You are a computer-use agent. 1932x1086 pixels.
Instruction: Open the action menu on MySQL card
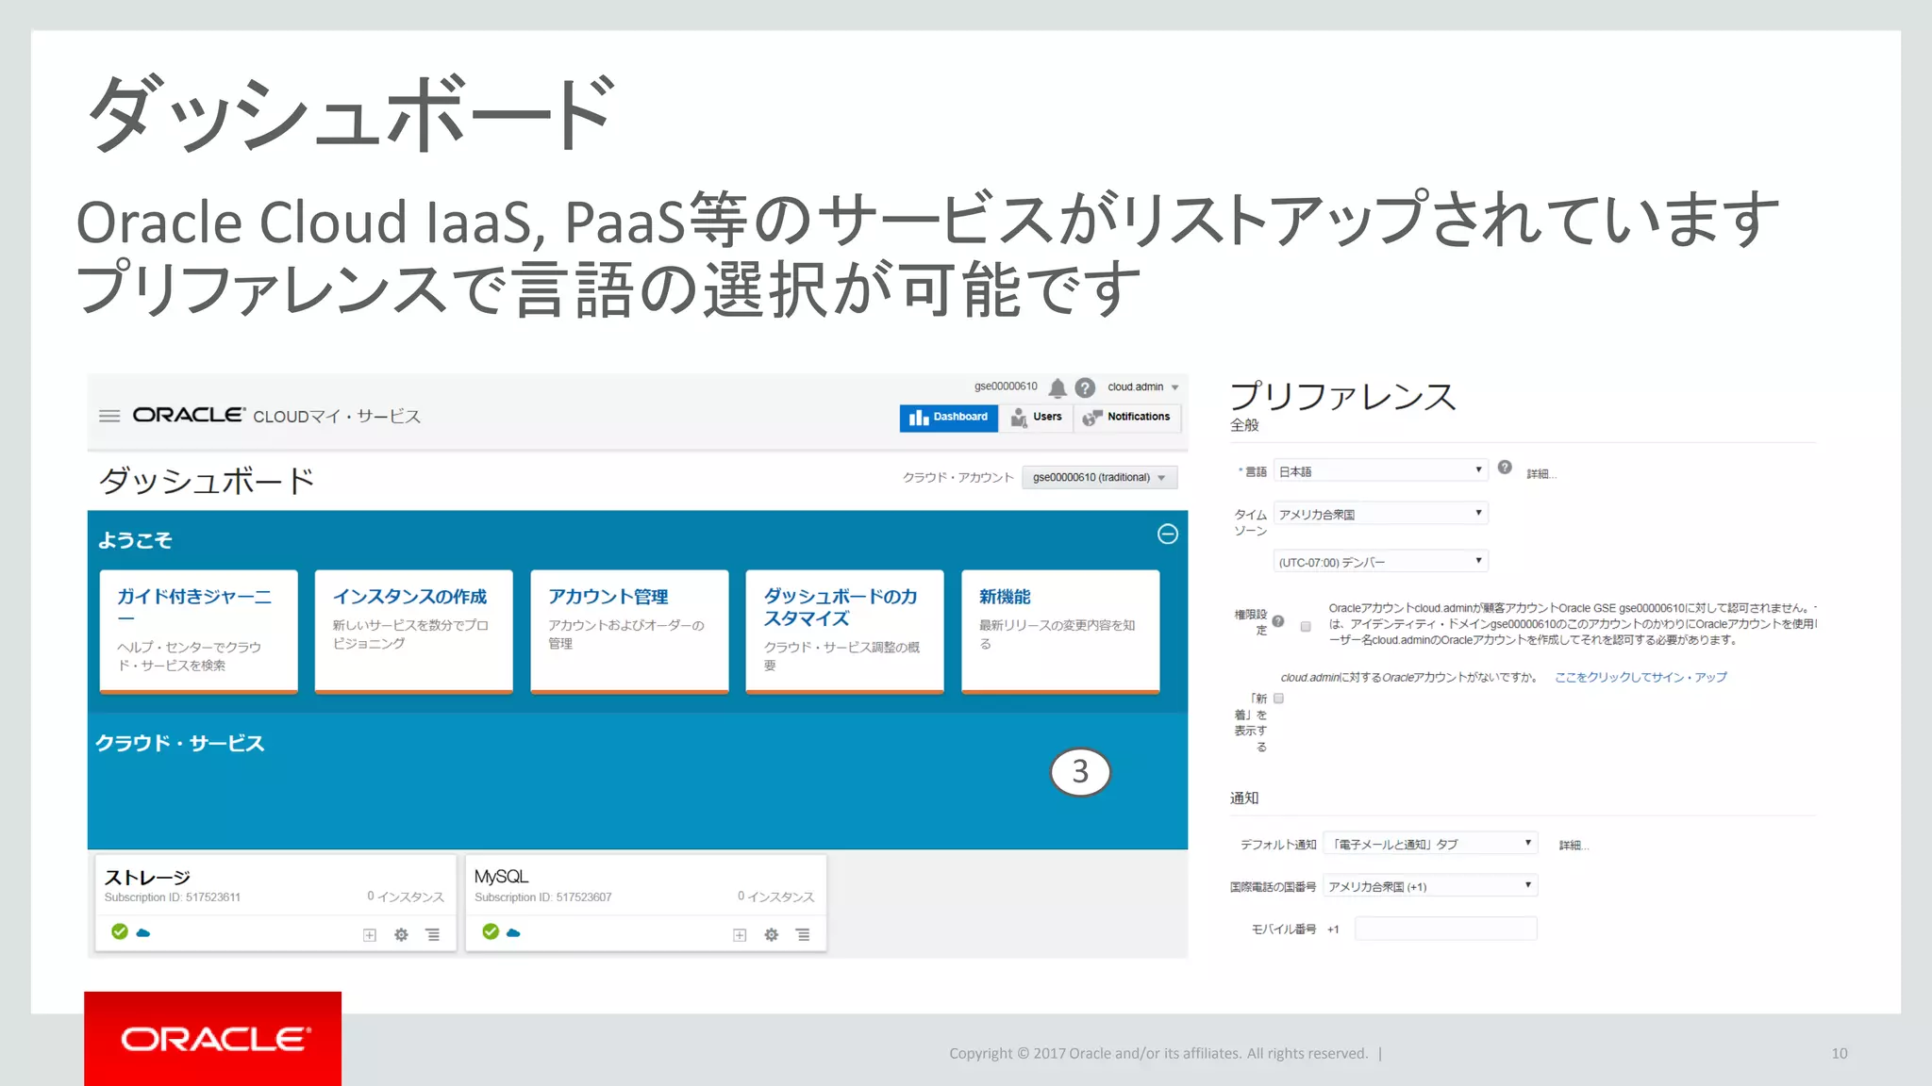[x=803, y=934]
